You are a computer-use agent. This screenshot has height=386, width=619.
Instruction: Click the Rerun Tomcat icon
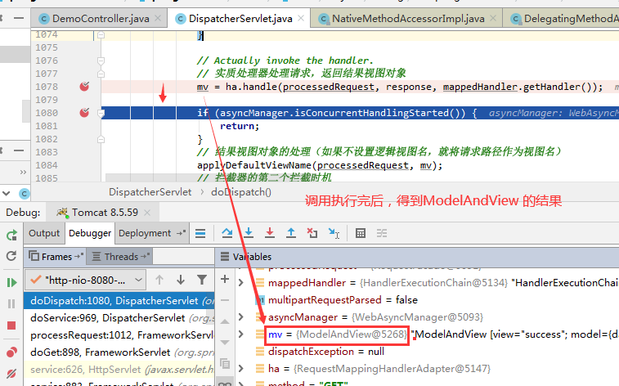[11, 236]
